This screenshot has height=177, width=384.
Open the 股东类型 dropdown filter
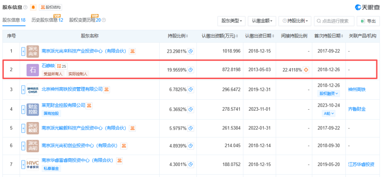231,21
